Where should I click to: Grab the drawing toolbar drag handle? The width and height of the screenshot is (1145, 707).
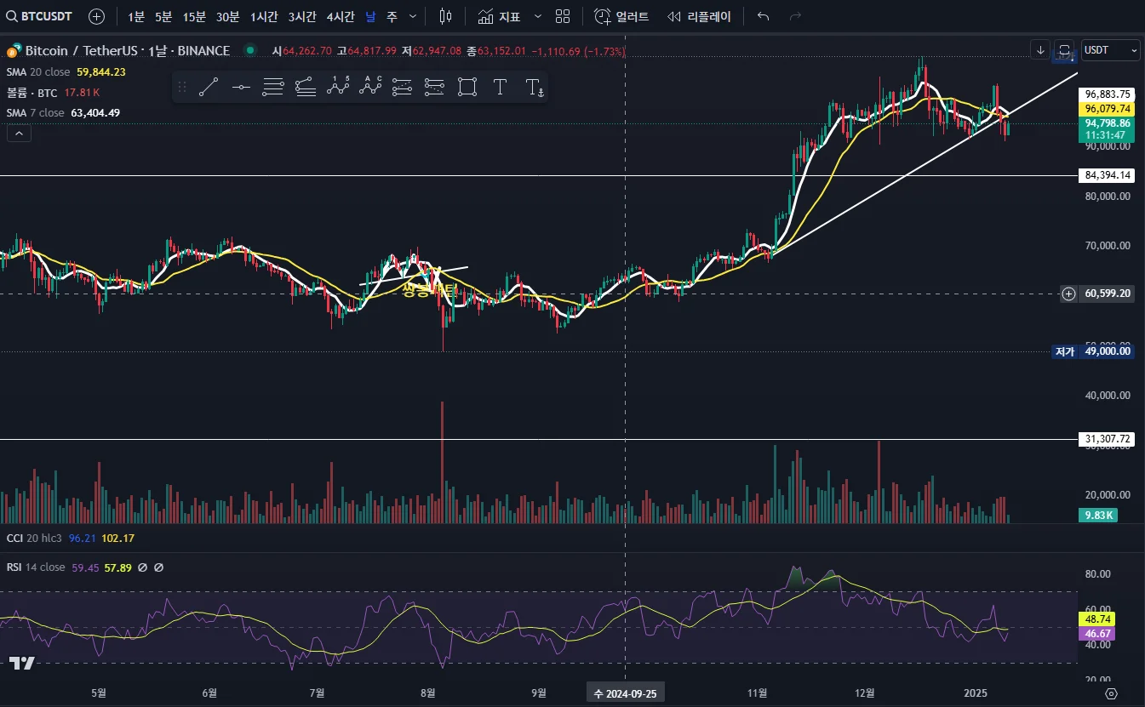[181, 86]
